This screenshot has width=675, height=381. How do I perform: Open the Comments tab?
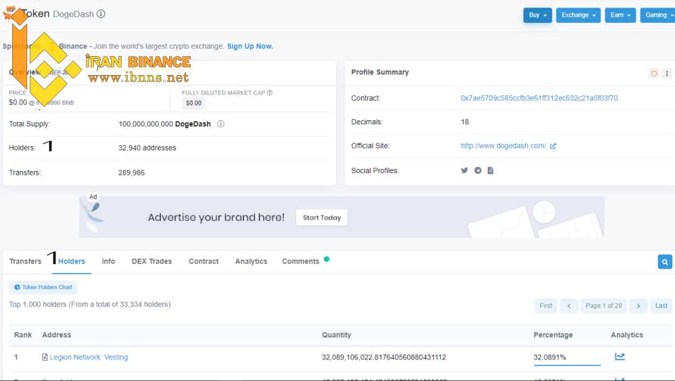pos(300,261)
